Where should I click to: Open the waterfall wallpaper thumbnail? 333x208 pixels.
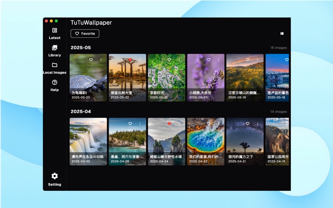click(x=88, y=141)
